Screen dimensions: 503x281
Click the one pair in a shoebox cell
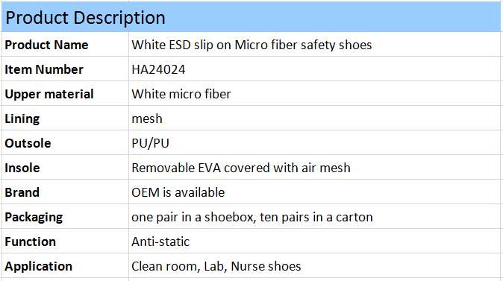315,217
